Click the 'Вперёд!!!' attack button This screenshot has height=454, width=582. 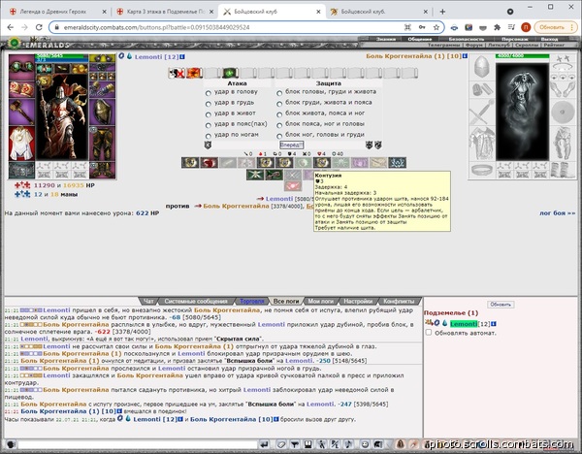(x=291, y=145)
